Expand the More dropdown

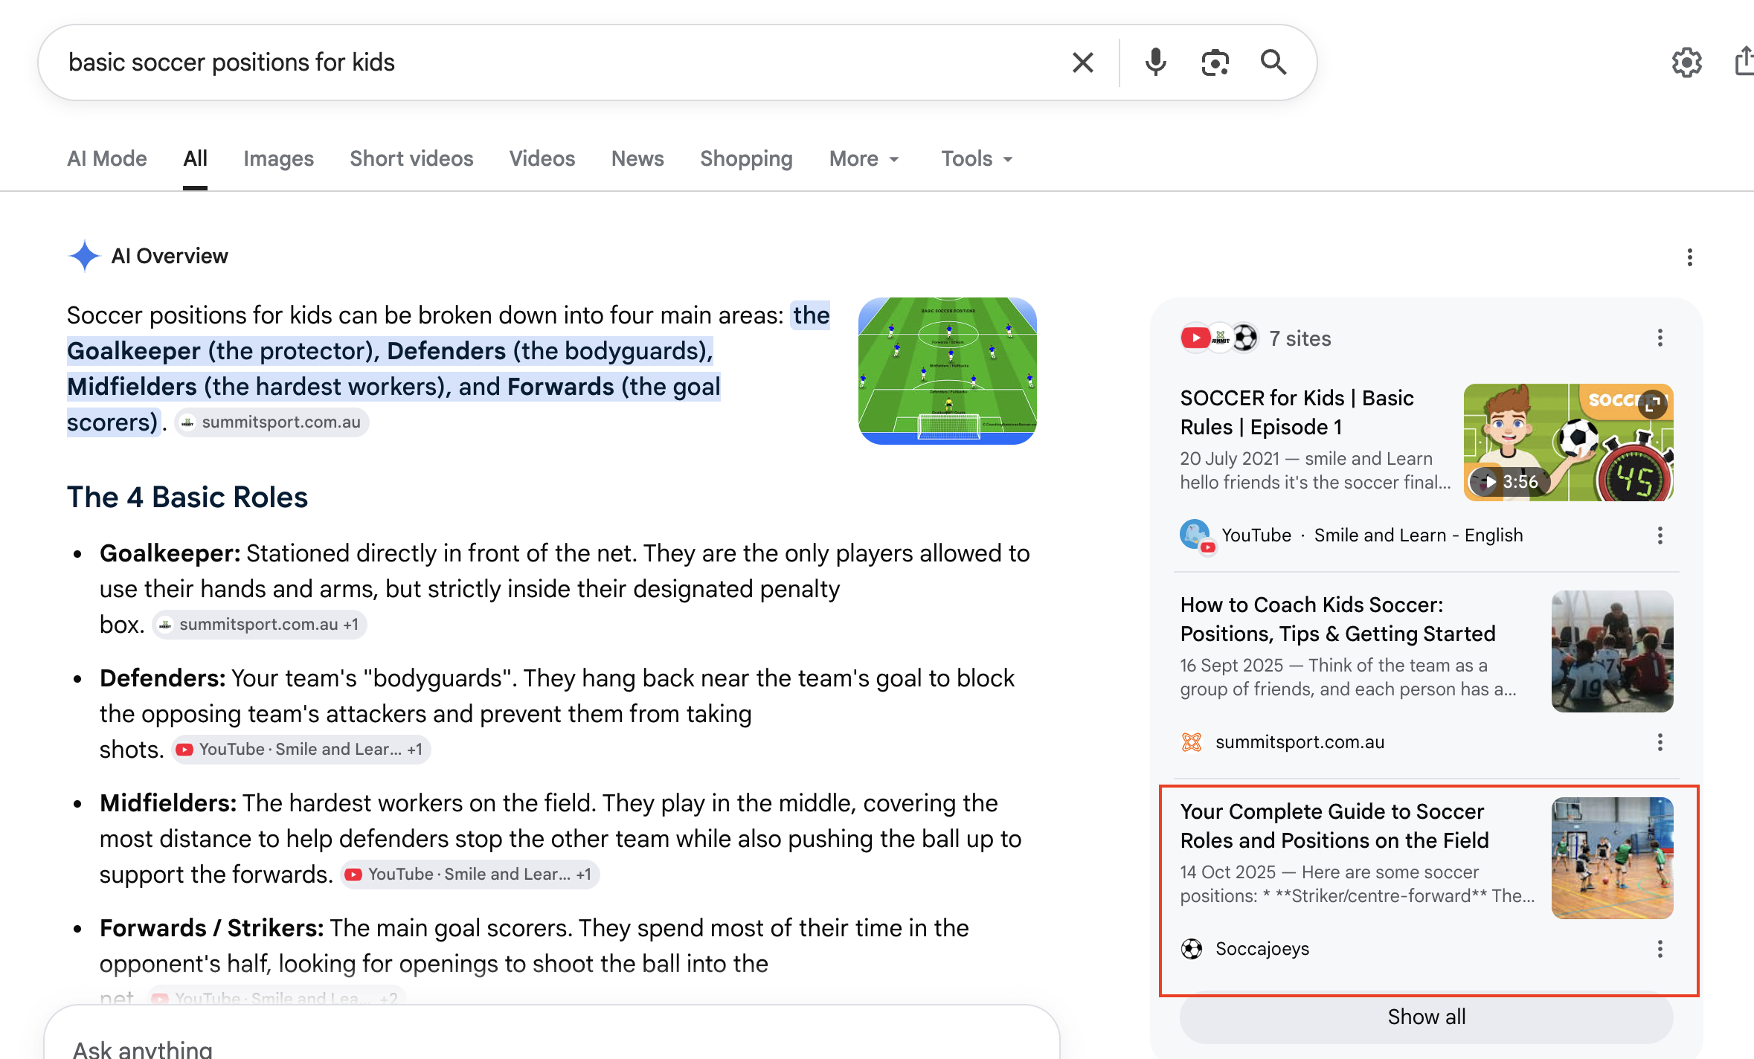(x=864, y=158)
